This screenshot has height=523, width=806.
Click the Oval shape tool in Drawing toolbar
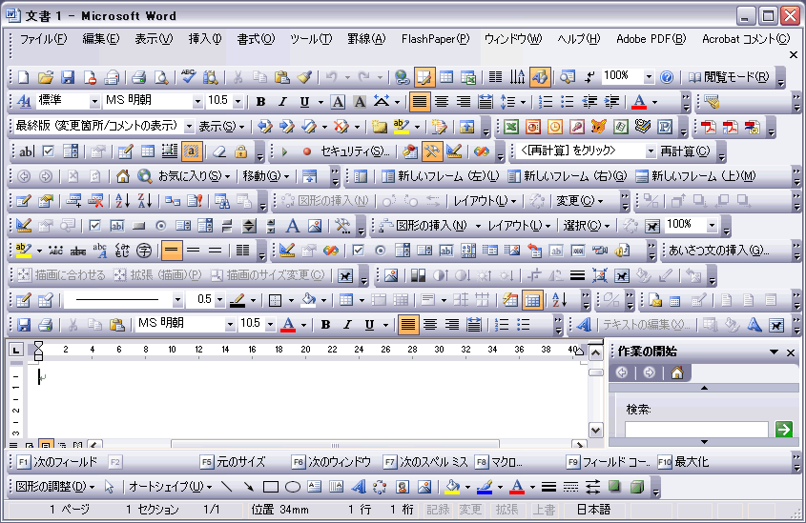tap(293, 487)
